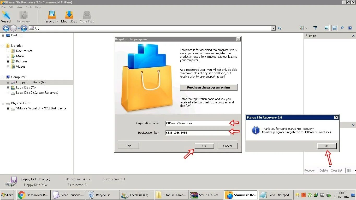Image resolution: width=356 pixels, height=200 pixels.
Task: Open the view options icon beside Clear List
Action: click(349, 170)
